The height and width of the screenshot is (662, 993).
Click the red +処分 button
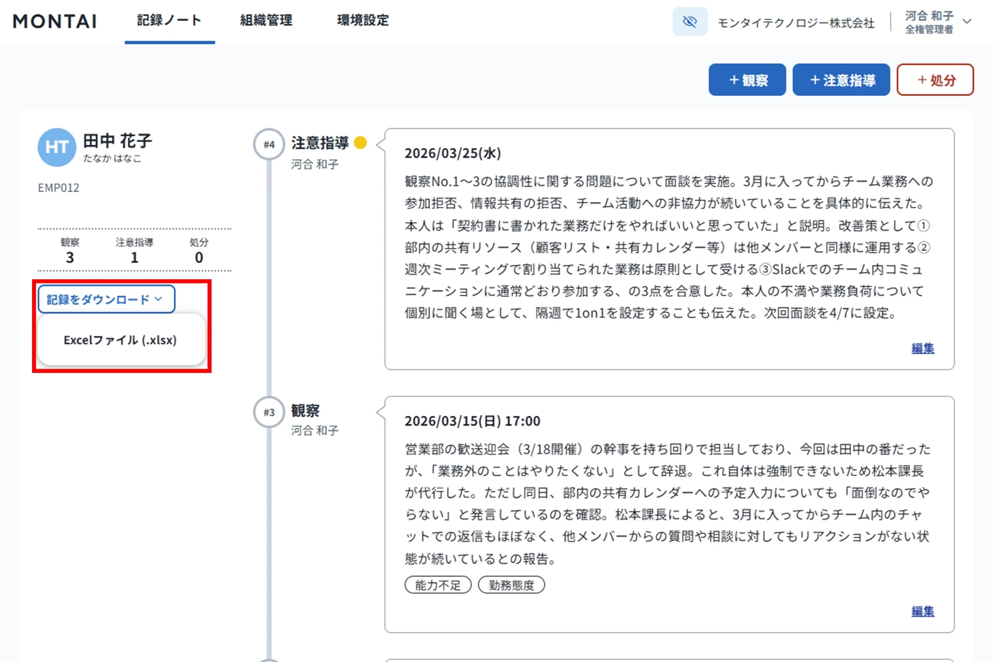[x=935, y=80]
